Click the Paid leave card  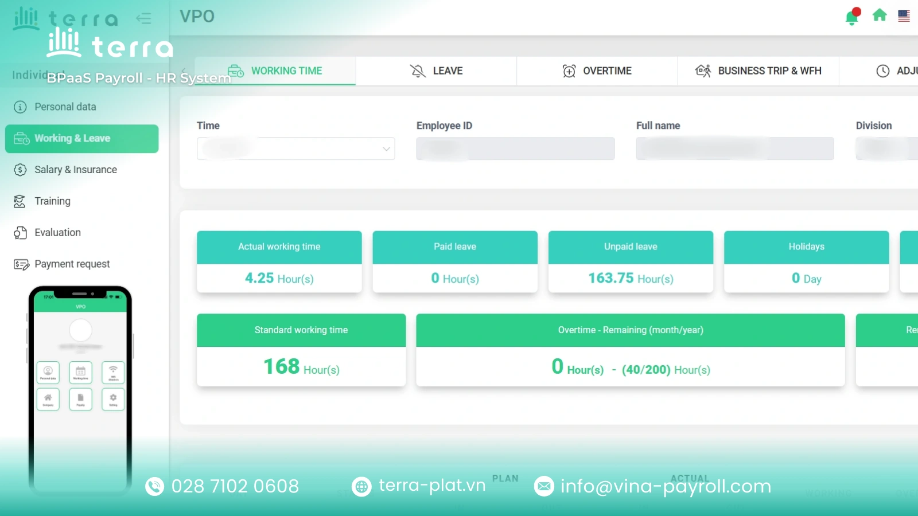pyautogui.click(x=455, y=262)
